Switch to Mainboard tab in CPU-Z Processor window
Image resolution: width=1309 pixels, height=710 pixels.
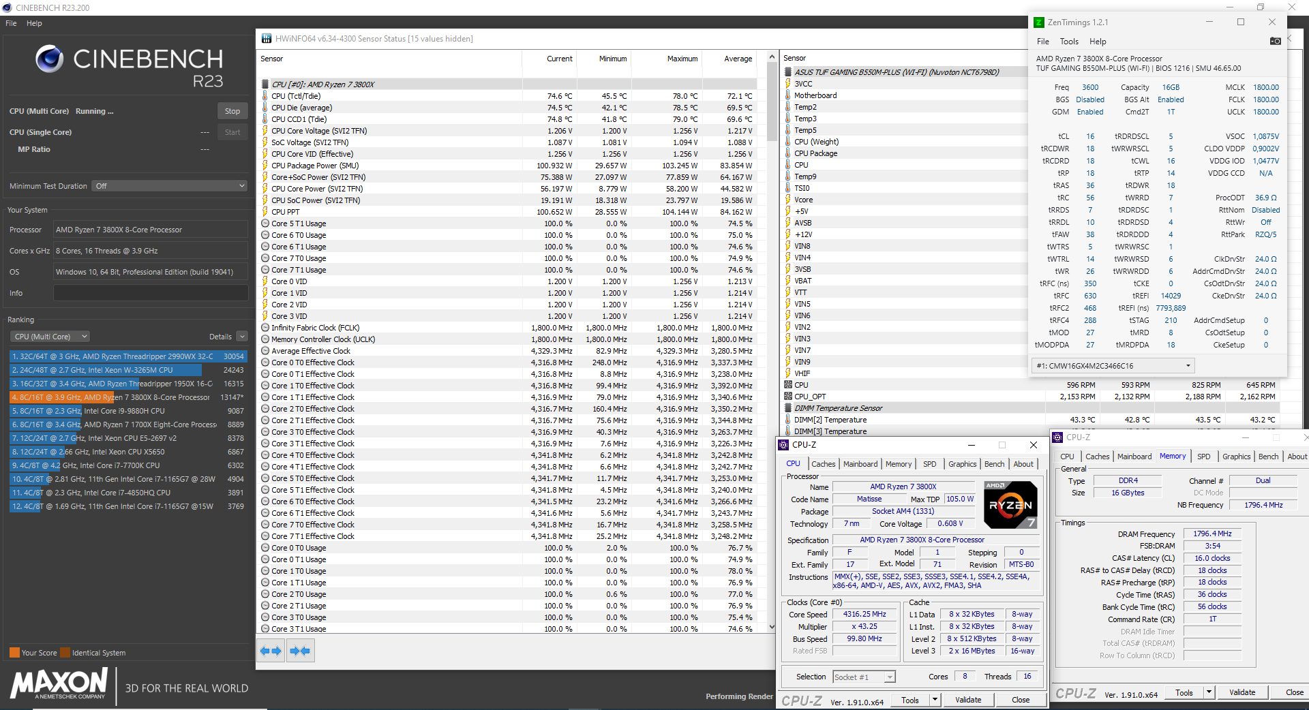(860, 464)
